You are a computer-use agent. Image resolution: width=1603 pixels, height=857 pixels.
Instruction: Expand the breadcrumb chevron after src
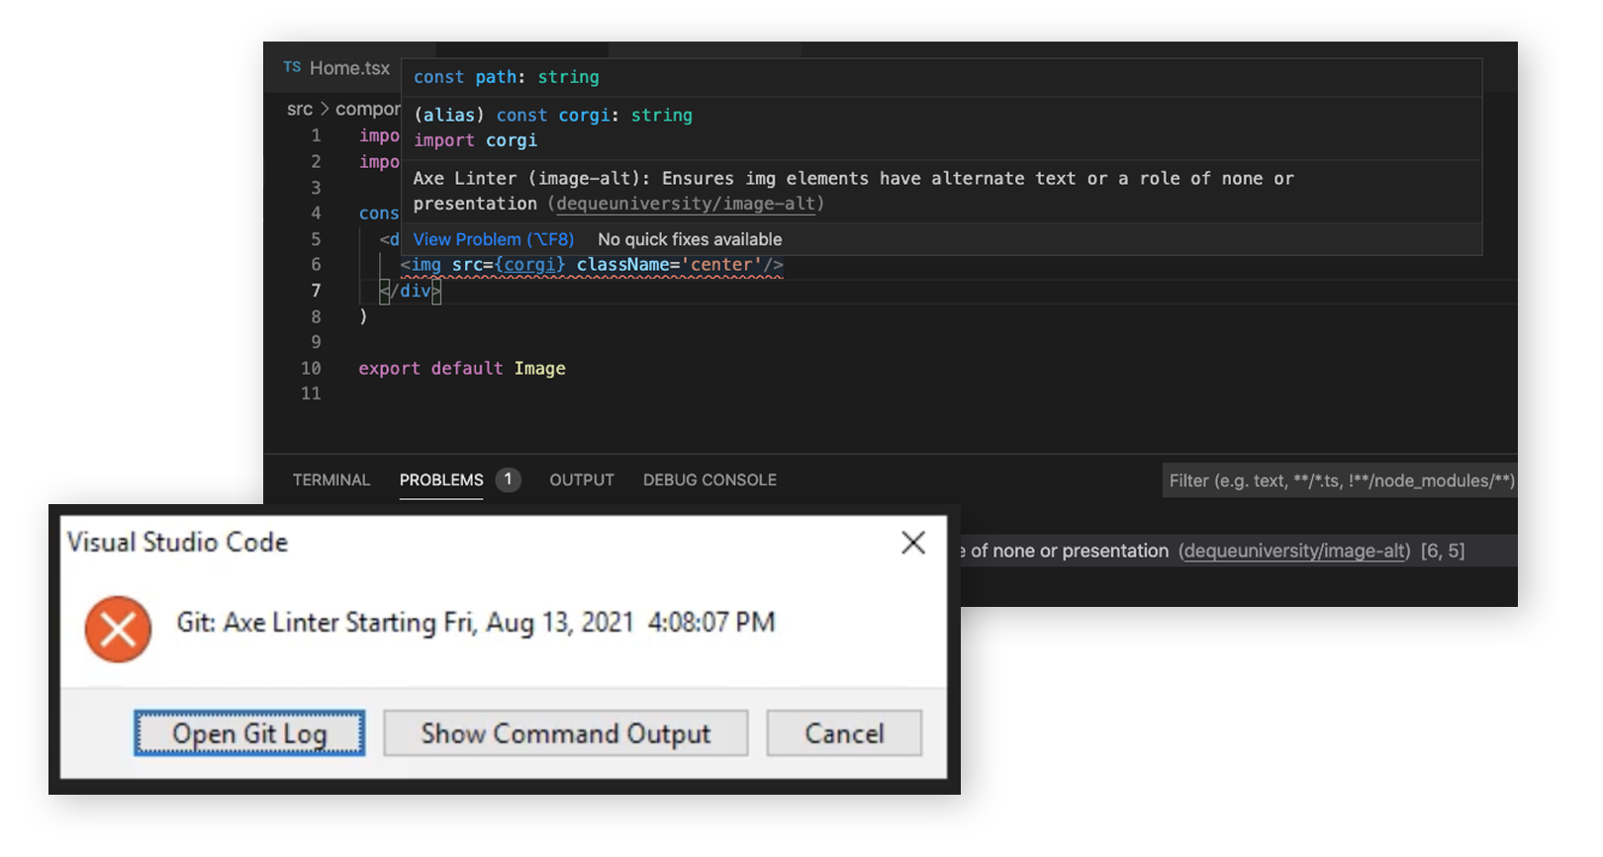coord(325,109)
